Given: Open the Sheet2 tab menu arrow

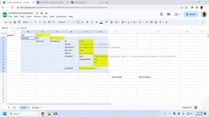Looking at the screenshot, I should click(x=41, y=108).
